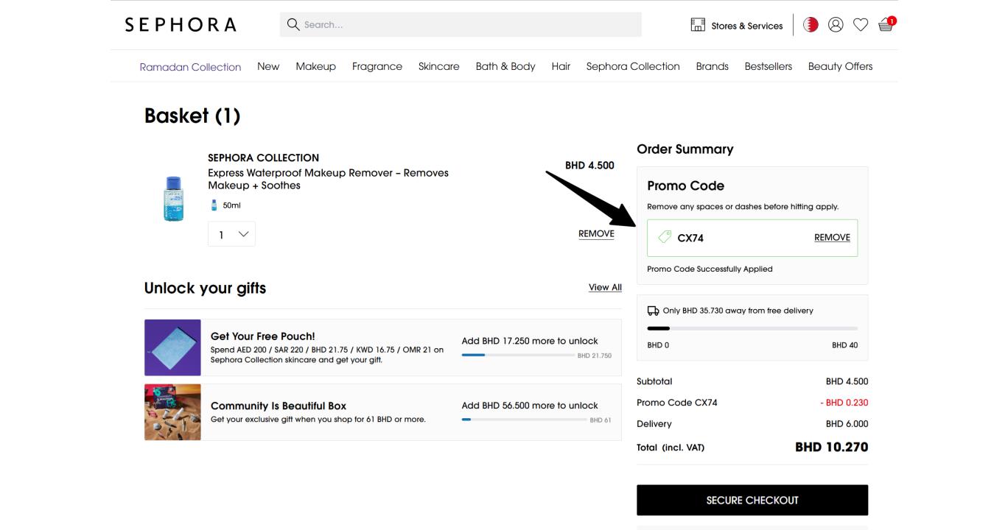
Task: Open the quantity dropdown showing 1
Action: coord(231,234)
